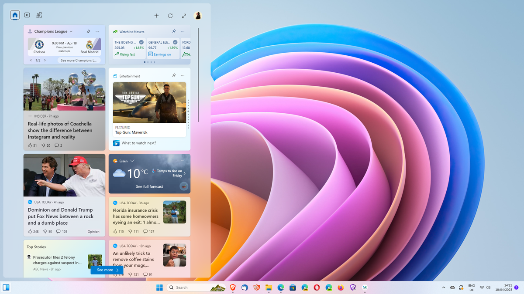This screenshot has width=524, height=294.
Task: Open the third tab beside Watch
Action: tap(39, 15)
